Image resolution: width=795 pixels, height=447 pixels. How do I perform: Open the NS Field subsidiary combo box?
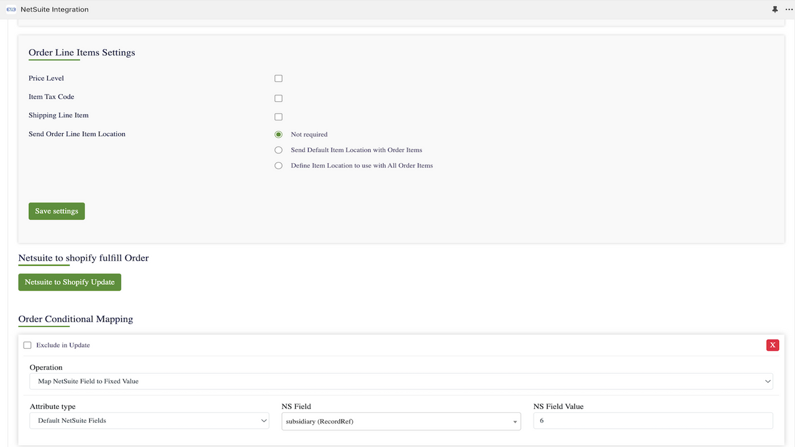tap(401, 421)
